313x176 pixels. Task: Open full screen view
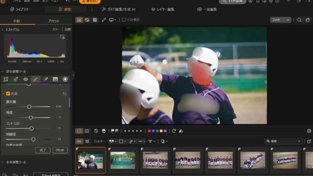tap(104, 20)
